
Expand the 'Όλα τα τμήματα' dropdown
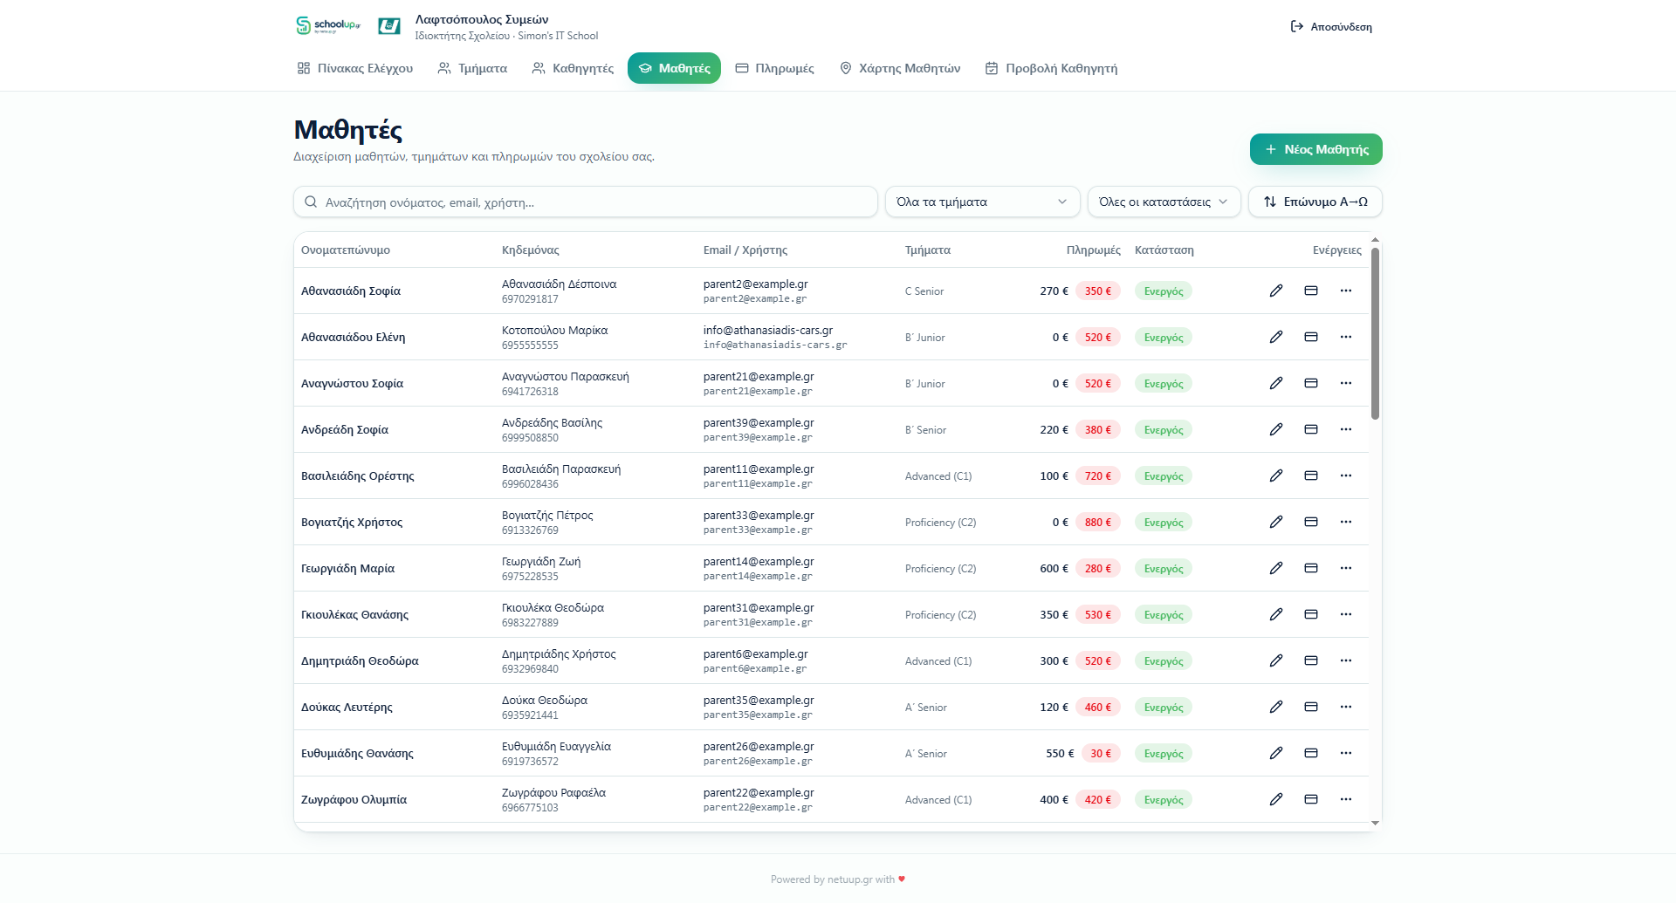983,202
